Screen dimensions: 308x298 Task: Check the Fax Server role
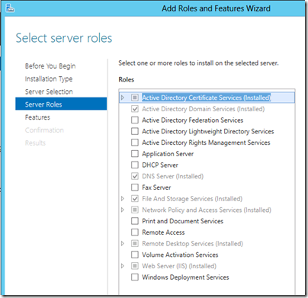pyautogui.click(x=135, y=187)
